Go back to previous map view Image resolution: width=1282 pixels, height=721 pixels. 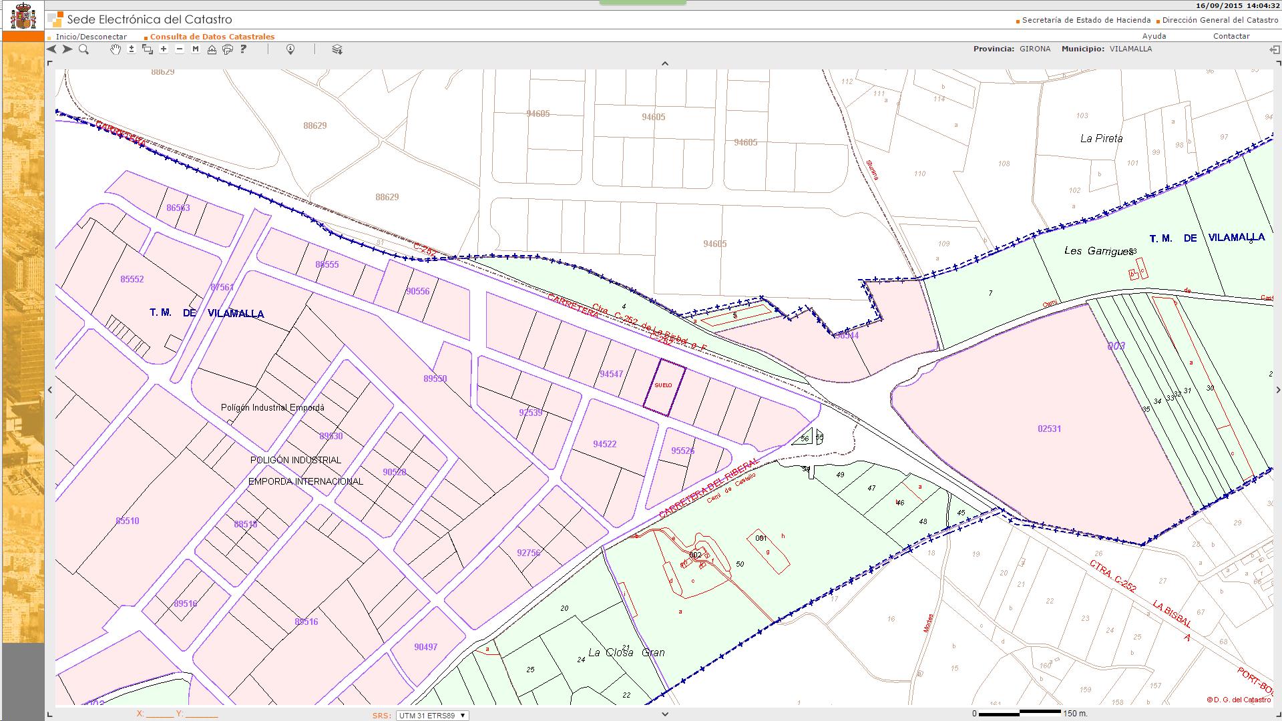click(x=52, y=49)
